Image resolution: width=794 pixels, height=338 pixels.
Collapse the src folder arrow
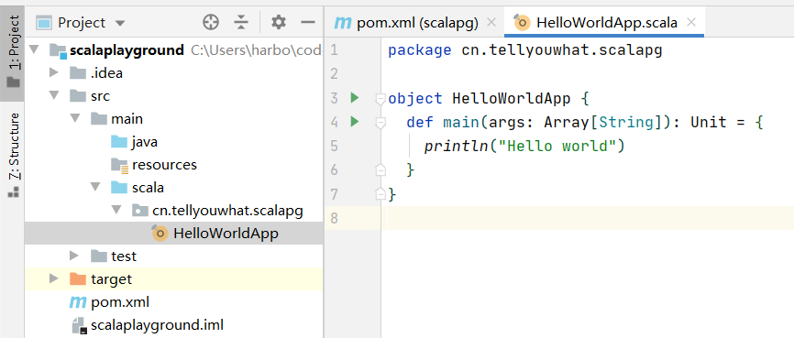54,95
